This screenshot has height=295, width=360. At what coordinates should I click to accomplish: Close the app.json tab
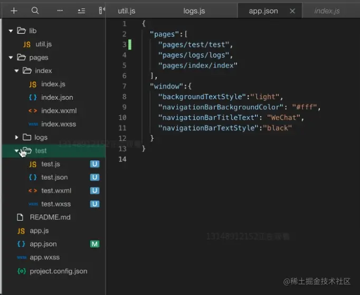point(292,11)
